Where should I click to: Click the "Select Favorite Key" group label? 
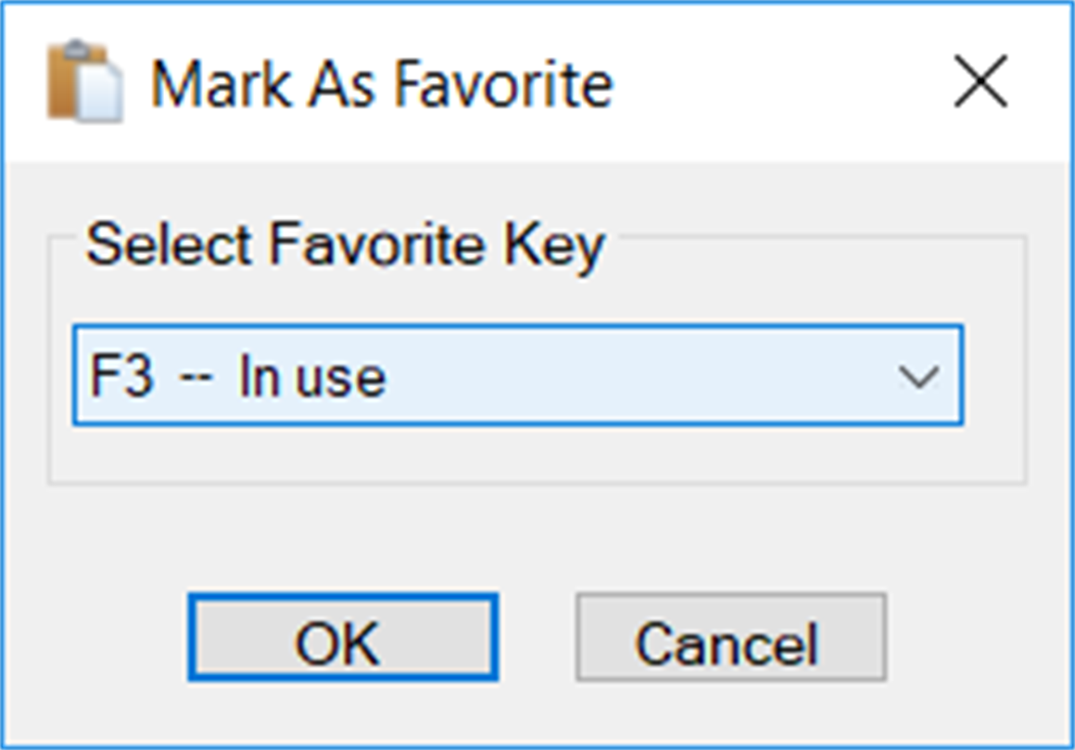click(345, 244)
